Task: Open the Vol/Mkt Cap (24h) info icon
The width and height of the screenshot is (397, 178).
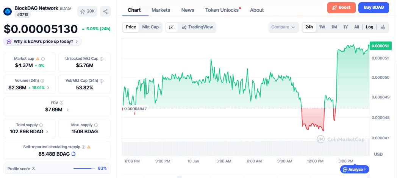Action: pyautogui.click(x=102, y=81)
